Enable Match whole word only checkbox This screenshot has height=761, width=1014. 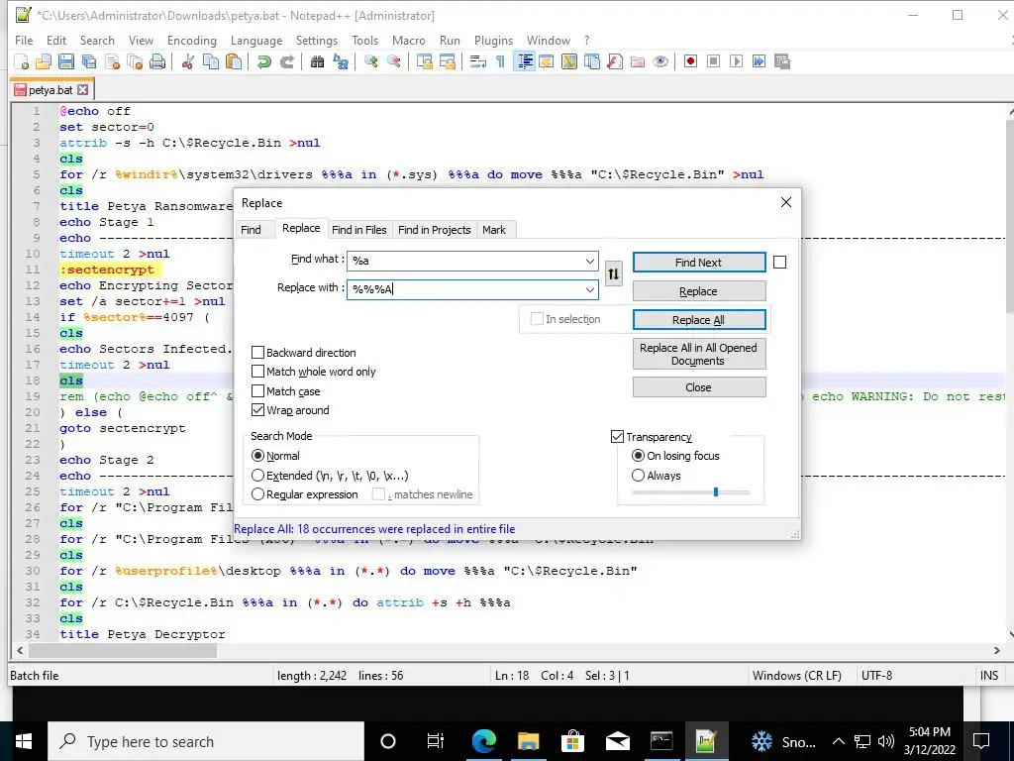[258, 372]
